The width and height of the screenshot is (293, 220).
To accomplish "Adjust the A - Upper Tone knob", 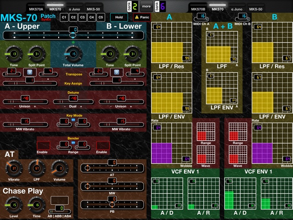I will 14,54.
